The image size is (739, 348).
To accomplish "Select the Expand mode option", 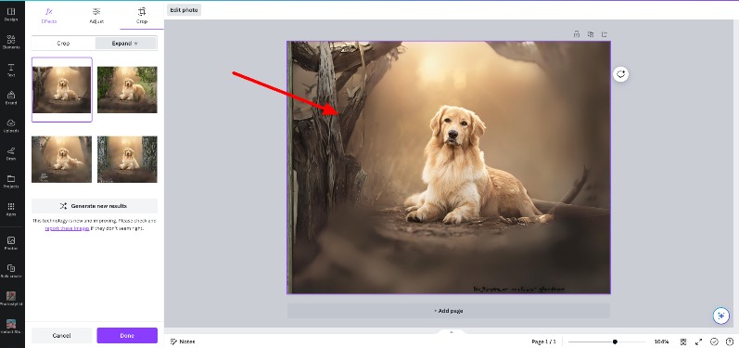I will [x=125, y=43].
